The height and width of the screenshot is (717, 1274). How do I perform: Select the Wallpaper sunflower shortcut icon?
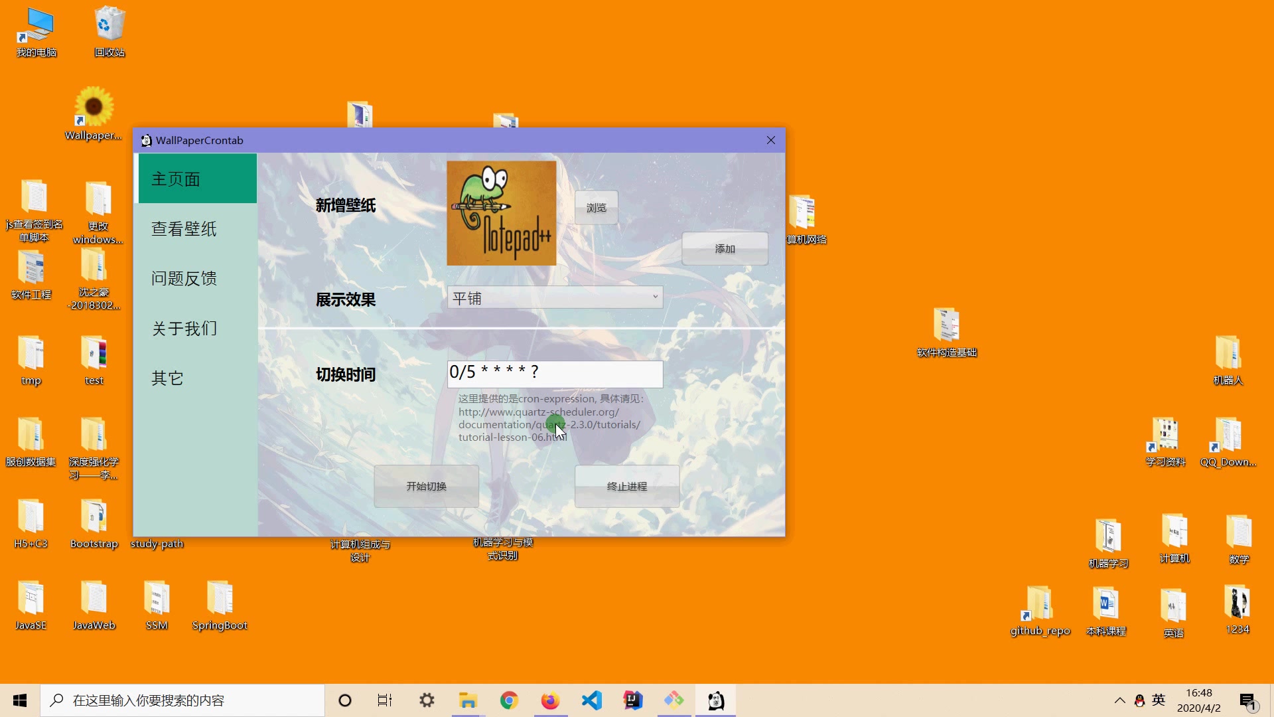tap(94, 114)
